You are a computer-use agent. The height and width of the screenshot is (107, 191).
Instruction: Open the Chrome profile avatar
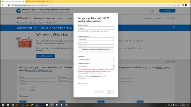coord(186,5)
